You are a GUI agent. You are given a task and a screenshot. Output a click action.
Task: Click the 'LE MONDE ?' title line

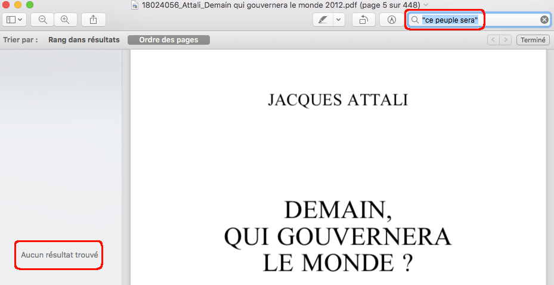[338, 264]
